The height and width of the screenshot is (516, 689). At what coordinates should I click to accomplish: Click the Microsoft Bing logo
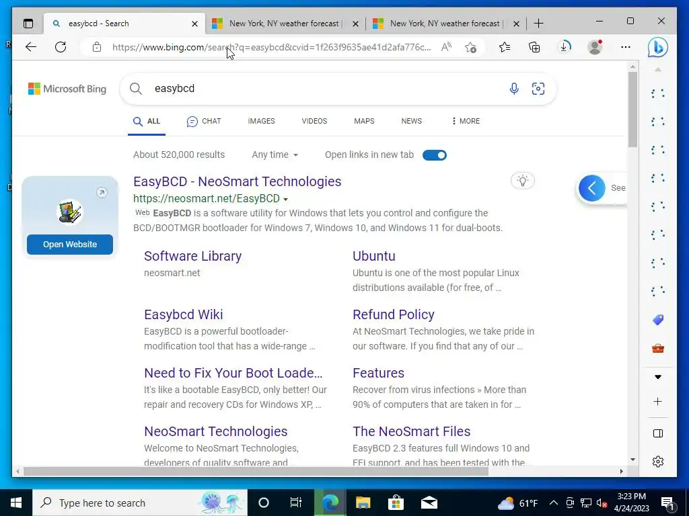point(67,89)
